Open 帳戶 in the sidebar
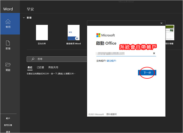This screenshot has width=183, height=133. pos(8,118)
